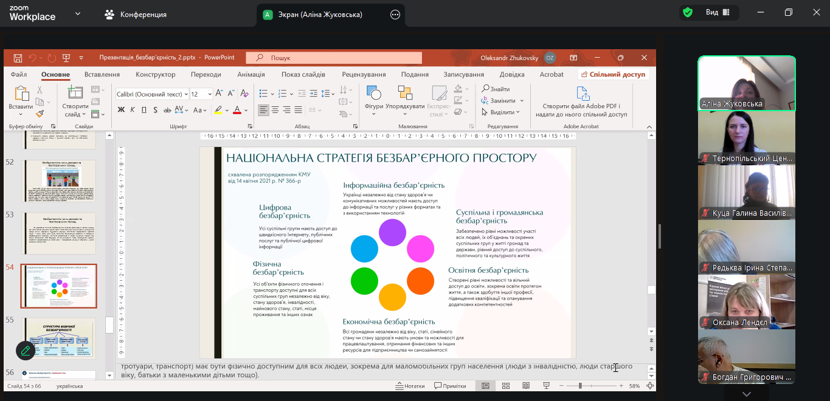This screenshot has width=830, height=401.
Task: Click the Спільний доступ share button
Action: point(613,74)
